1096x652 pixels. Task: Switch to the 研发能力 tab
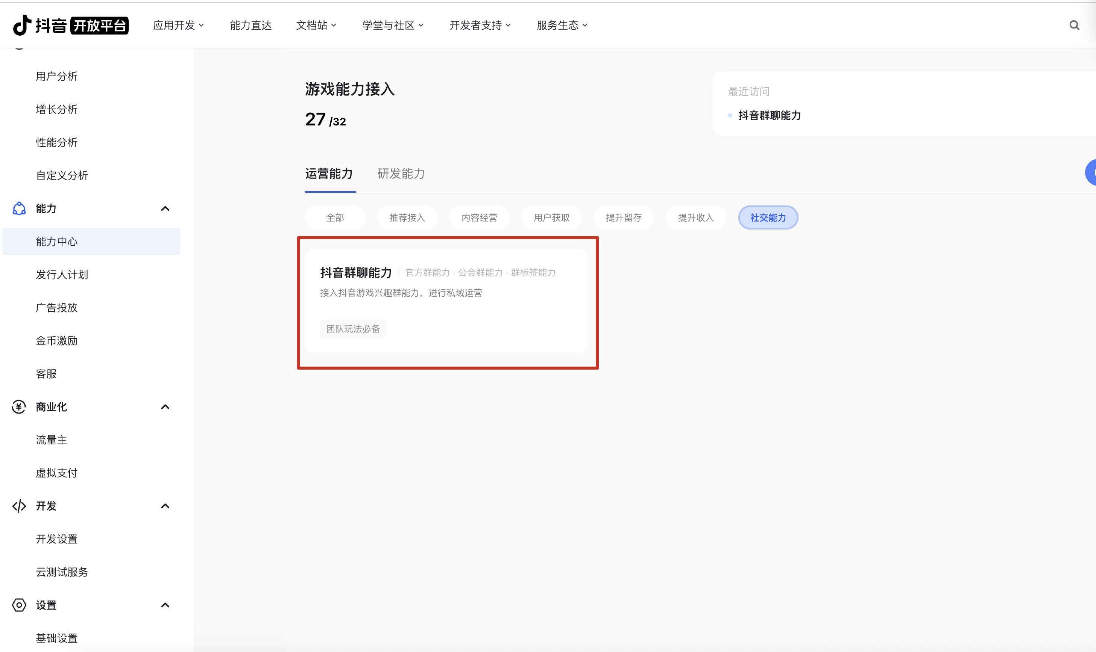pos(401,174)
